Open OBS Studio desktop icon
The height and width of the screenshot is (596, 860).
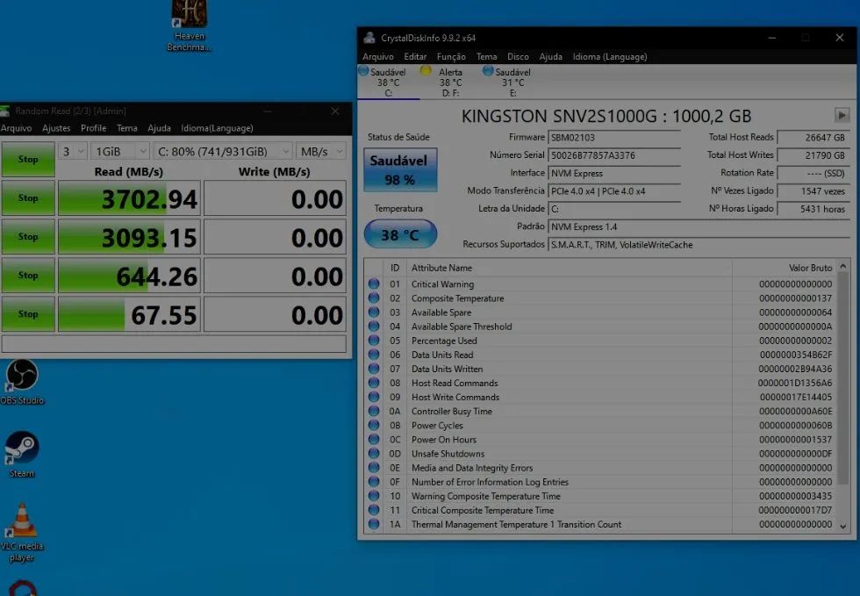pyautogui.click(x=22, y=382)
